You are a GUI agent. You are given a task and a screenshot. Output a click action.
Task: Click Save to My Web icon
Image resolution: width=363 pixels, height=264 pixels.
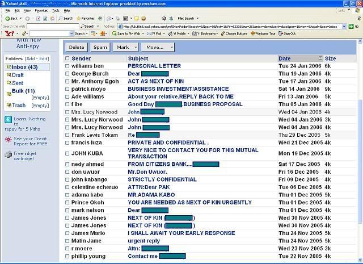(x=114, y=33)
